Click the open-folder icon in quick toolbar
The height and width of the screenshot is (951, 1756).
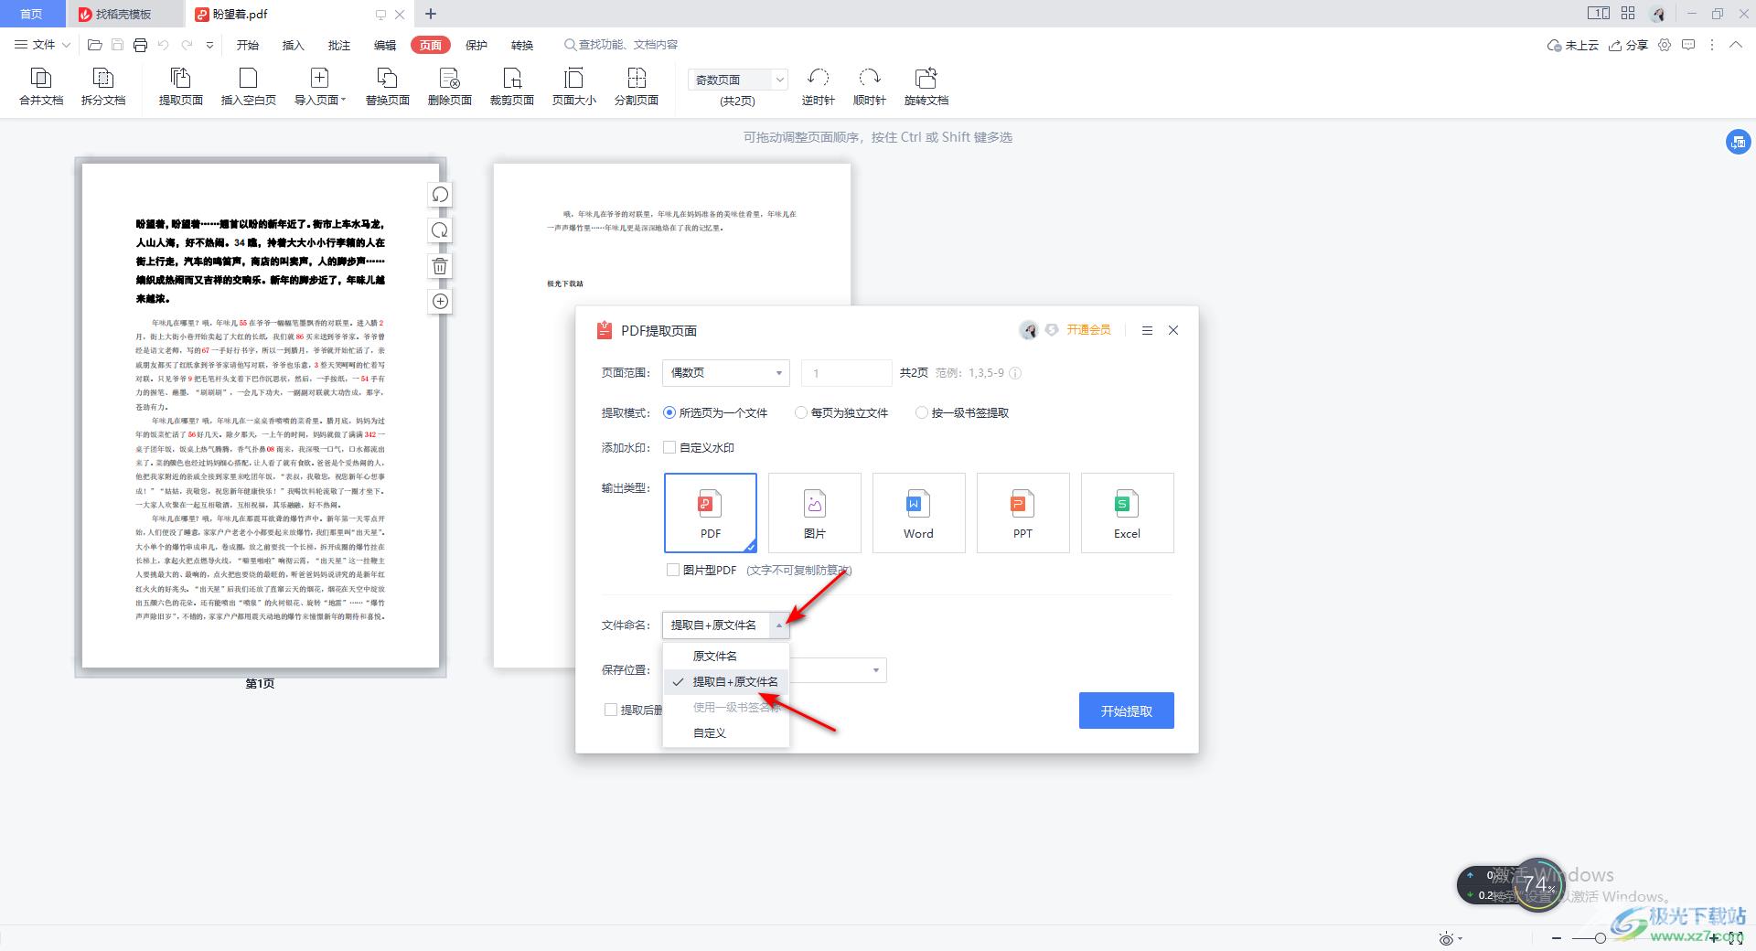[x=94, y=45]
